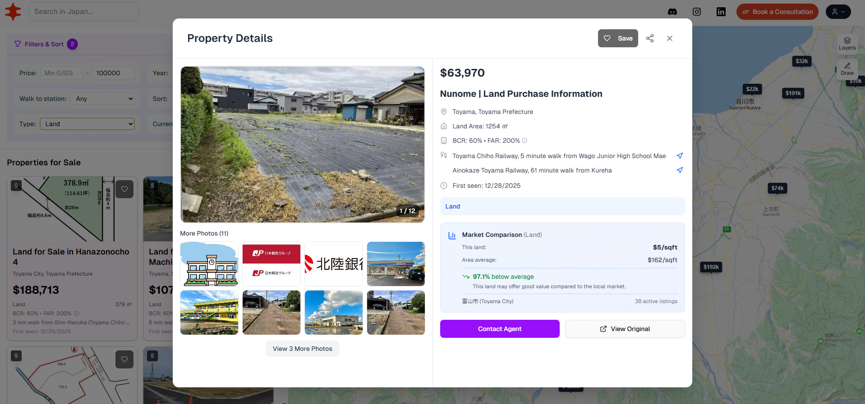Open View Original listing link
The width and height of the screenshot is (865, 404).
click(625, 329)
